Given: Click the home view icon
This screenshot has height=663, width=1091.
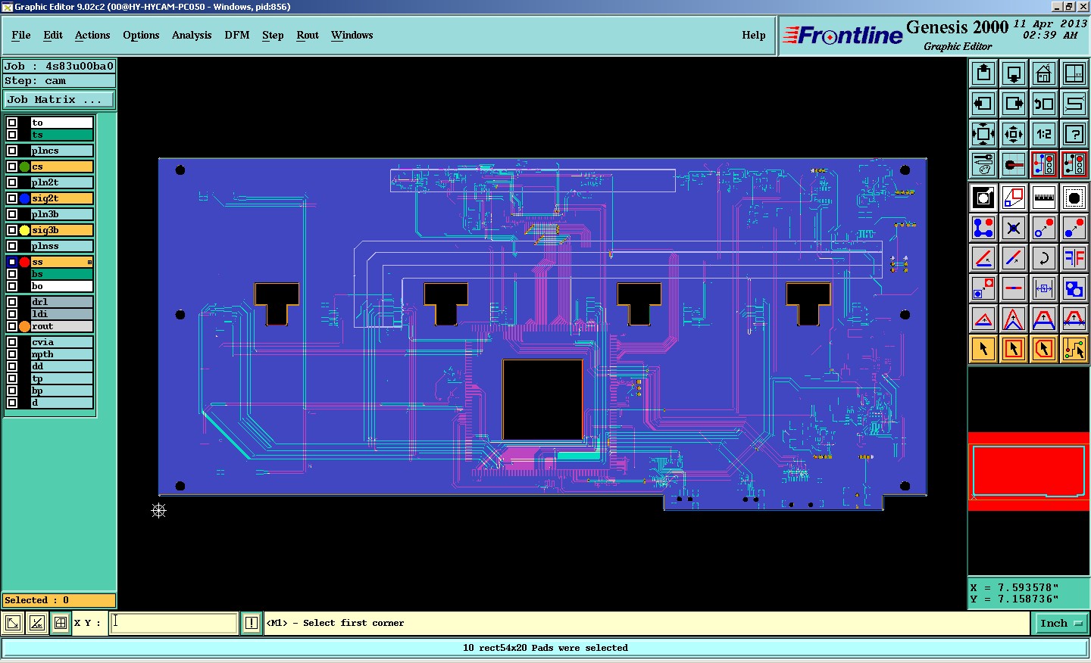Looking at the screenshot, I should [x=1044, y=73].
